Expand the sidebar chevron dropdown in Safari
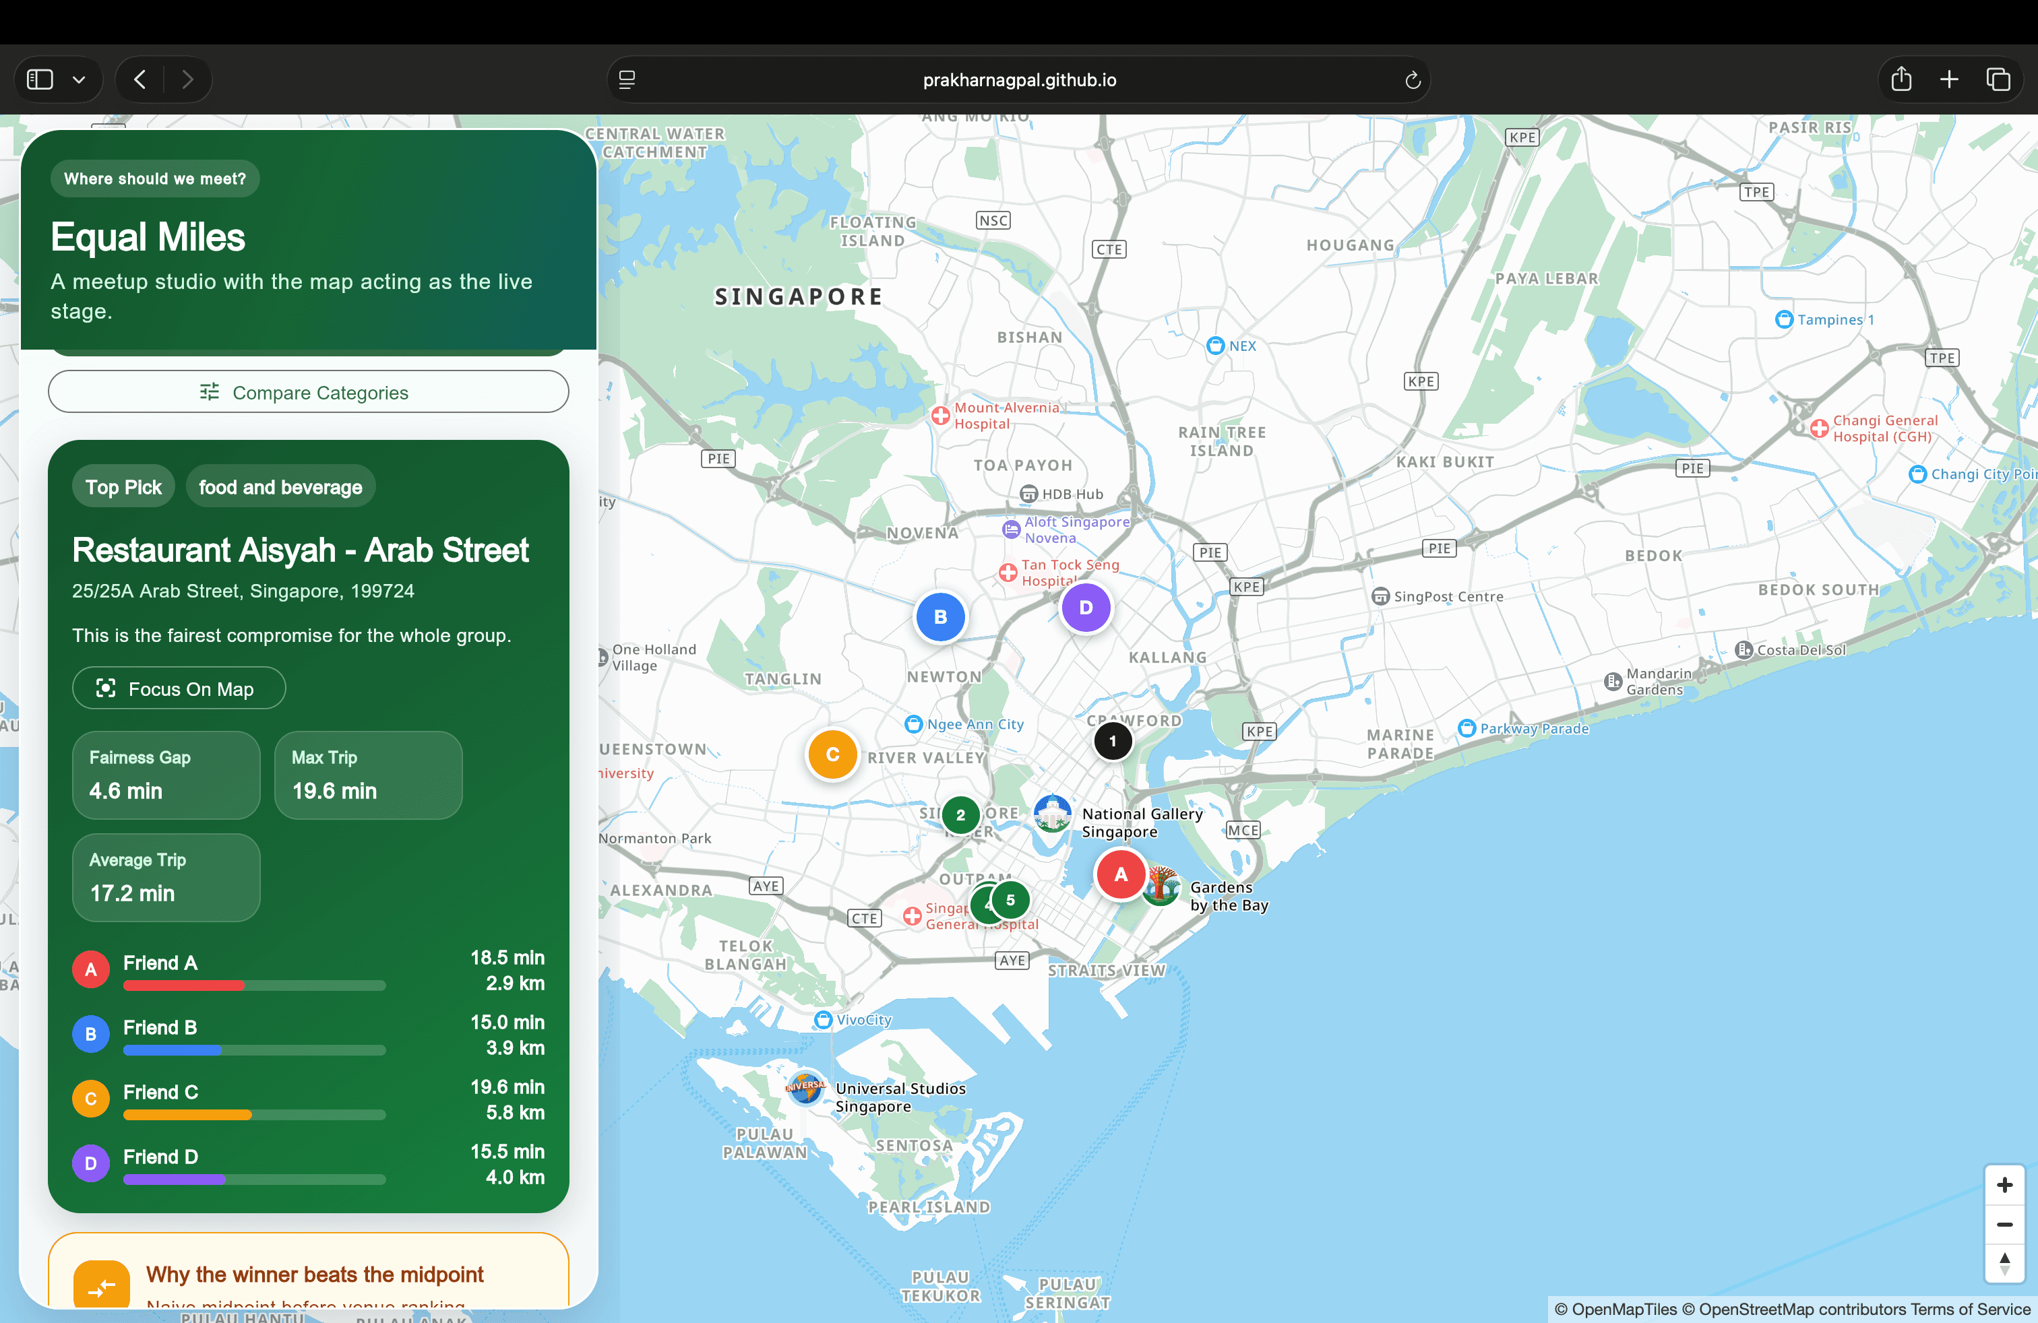The width and height of the screenshot is (2038, 1323). 79,79
